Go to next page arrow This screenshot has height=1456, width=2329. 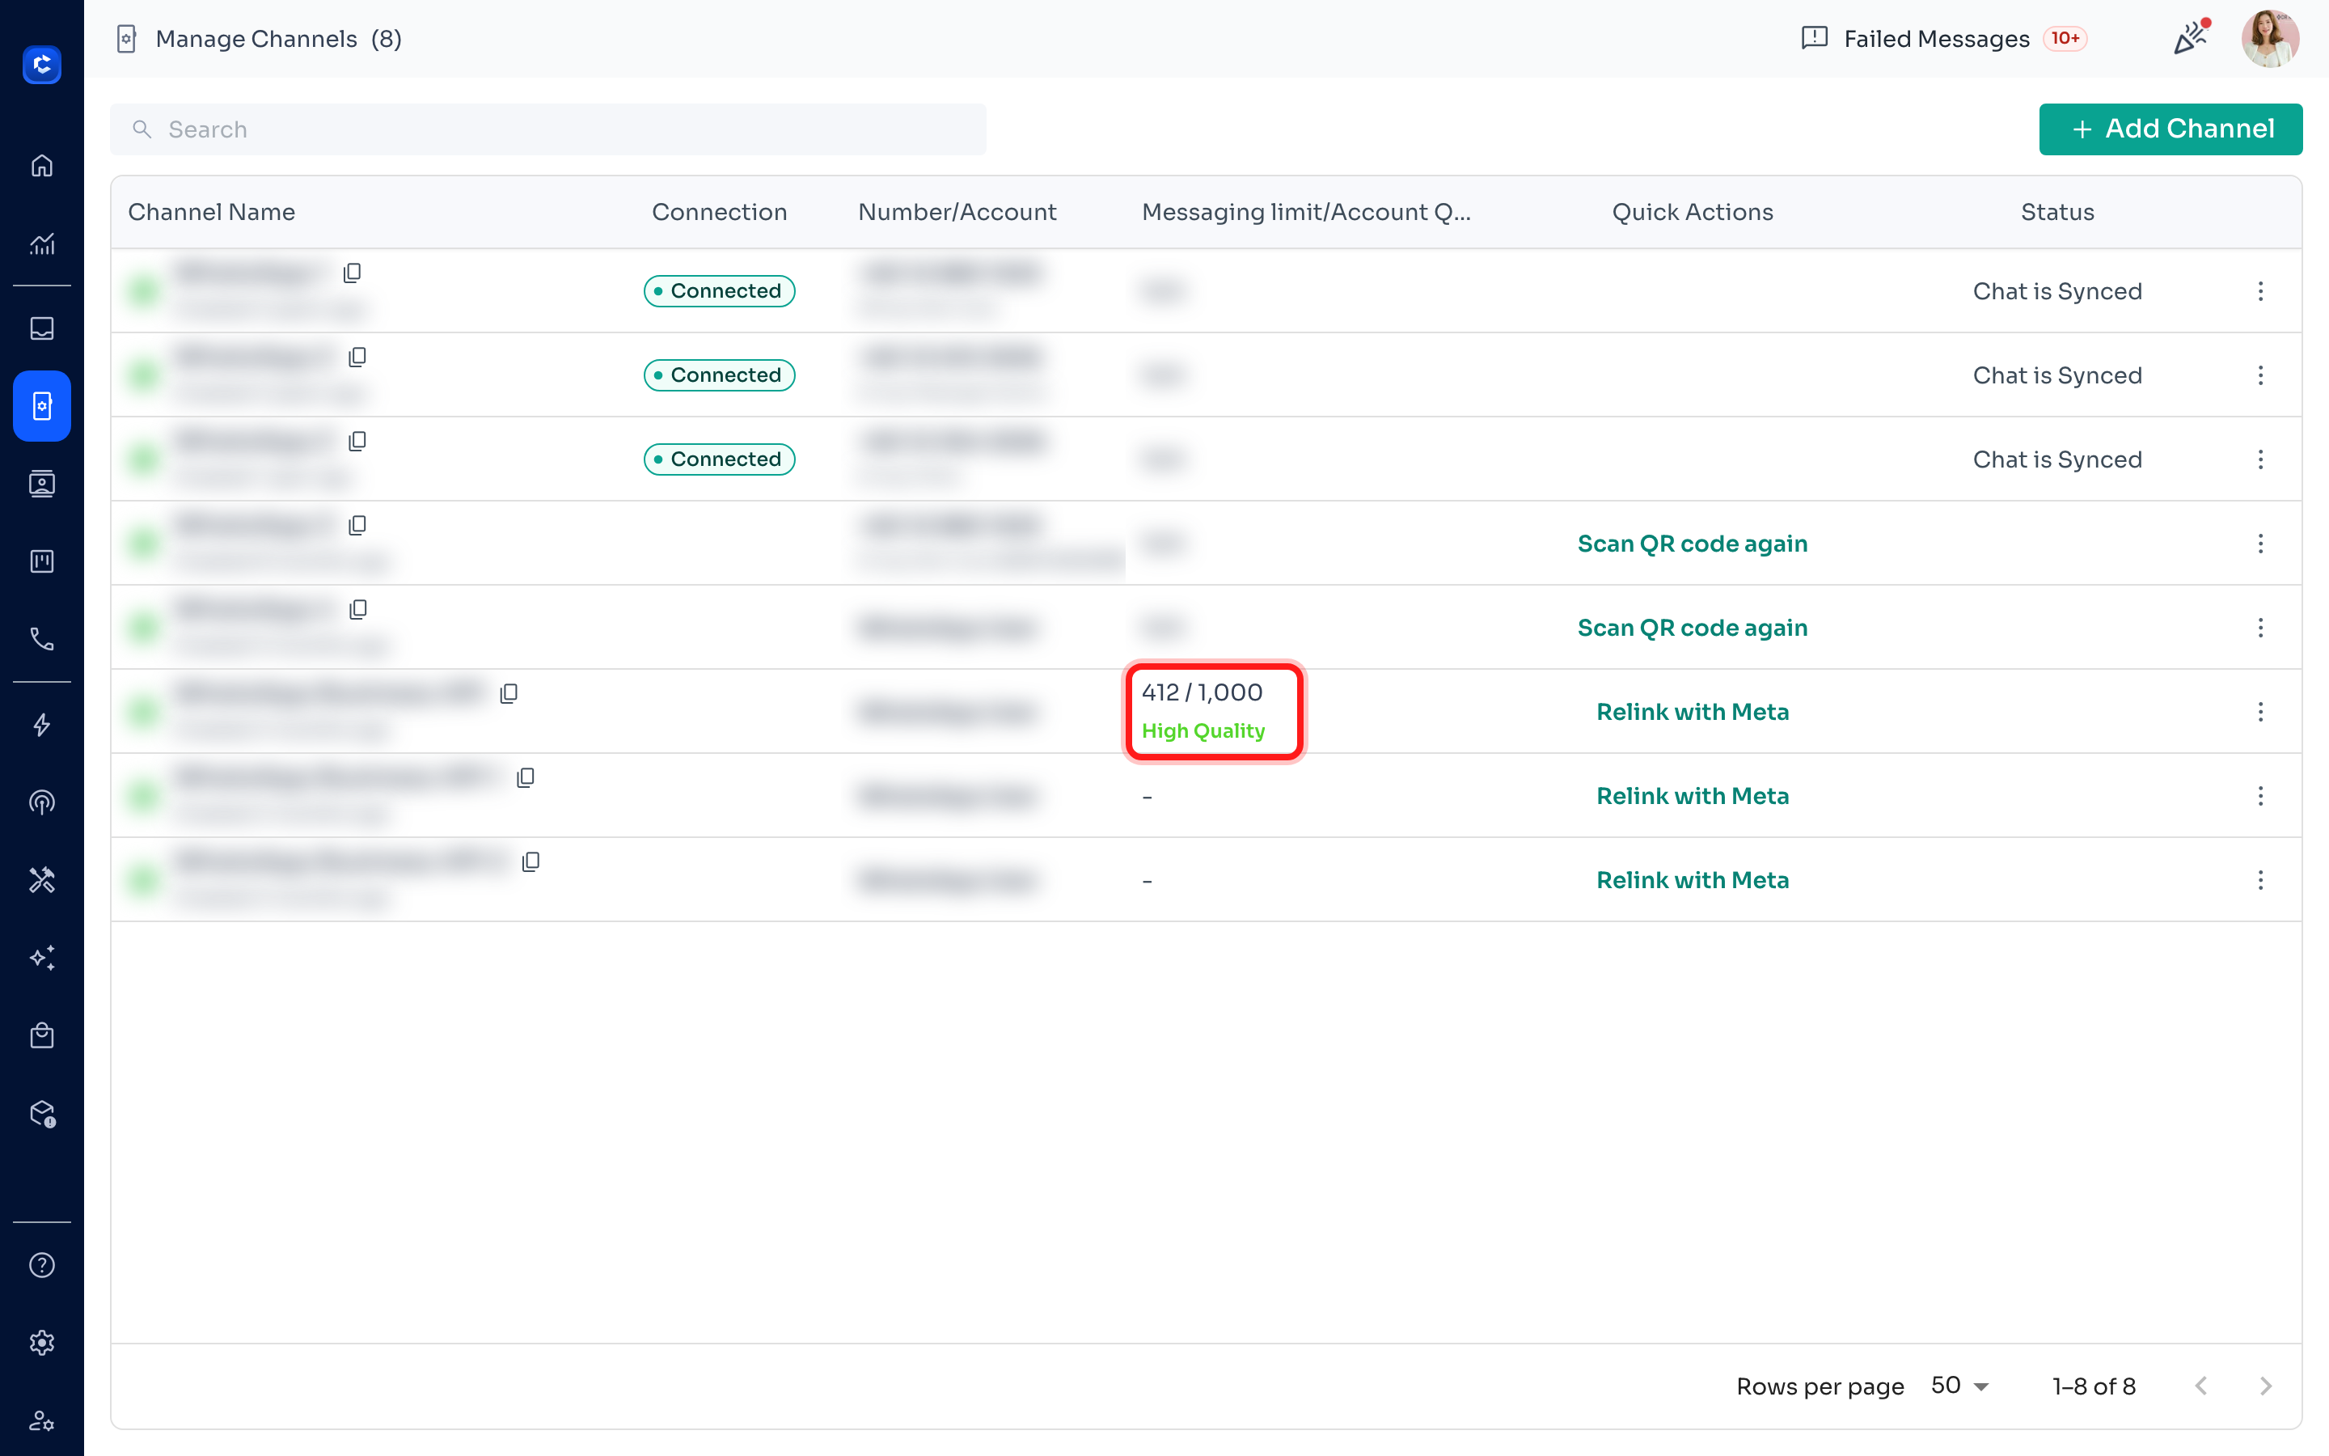[2265, 1386]
